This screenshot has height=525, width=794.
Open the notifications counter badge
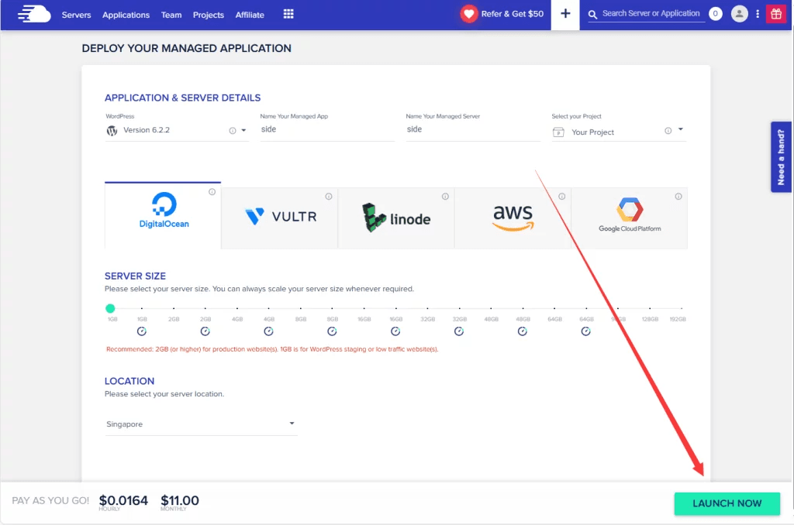pos(715,14)
